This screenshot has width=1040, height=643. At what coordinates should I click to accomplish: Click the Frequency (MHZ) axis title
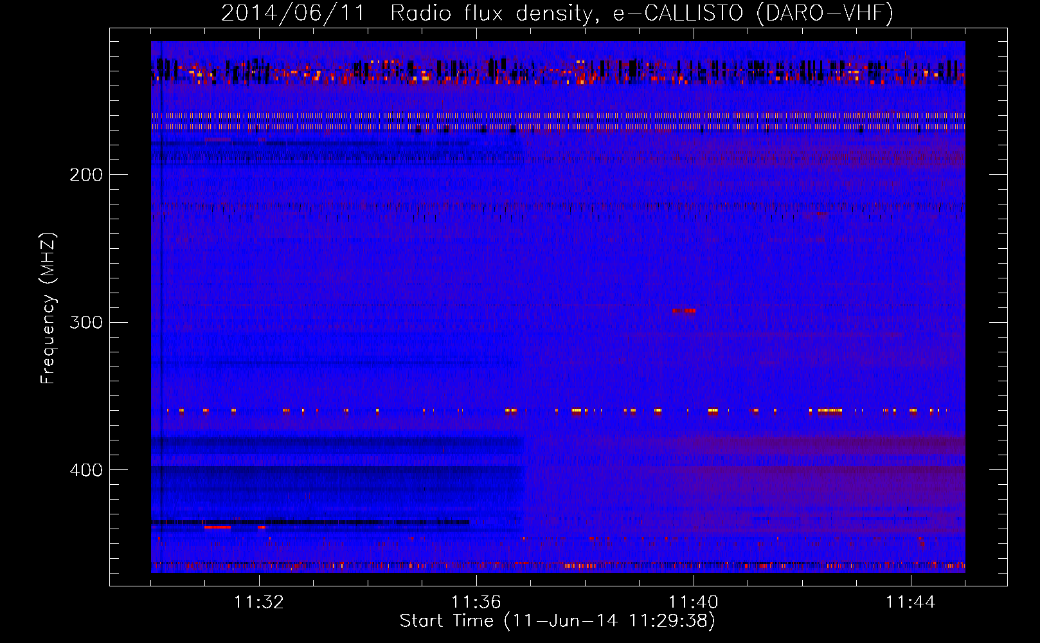[x=48, y=308]
